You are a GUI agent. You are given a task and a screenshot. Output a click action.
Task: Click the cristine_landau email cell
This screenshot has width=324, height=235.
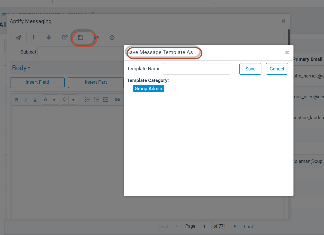tap(308, 118)
